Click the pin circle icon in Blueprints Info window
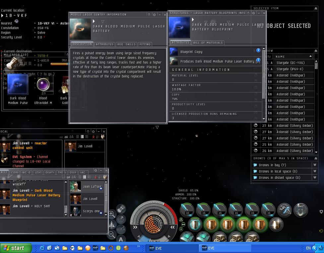Screen dimensions: 324x253 pos(254,13)
